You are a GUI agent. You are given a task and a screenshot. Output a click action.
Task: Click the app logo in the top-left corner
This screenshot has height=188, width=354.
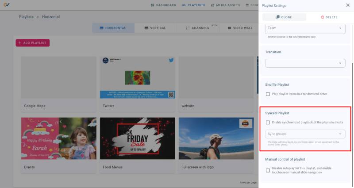6,5
